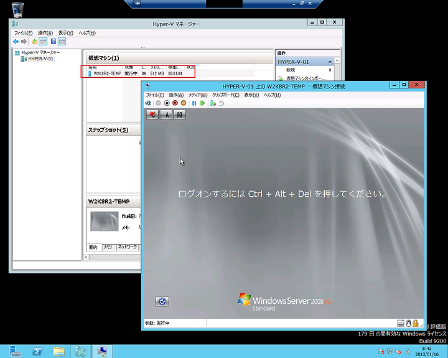
Task: Open File Explorer from taskbar
Action: (x=59, y=351)
